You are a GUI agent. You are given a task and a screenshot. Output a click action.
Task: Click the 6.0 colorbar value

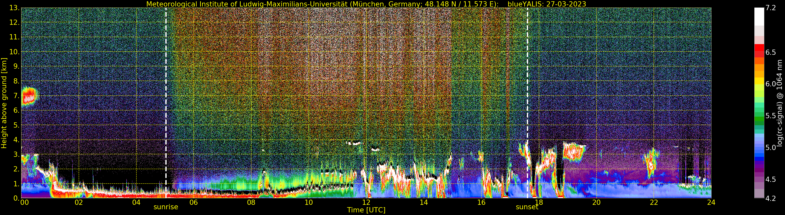tap(771, 84)
